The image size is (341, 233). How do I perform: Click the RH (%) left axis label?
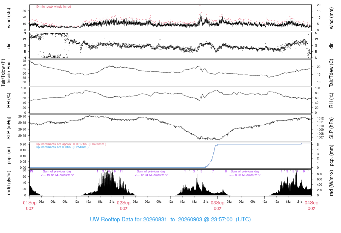click(9, 100)
